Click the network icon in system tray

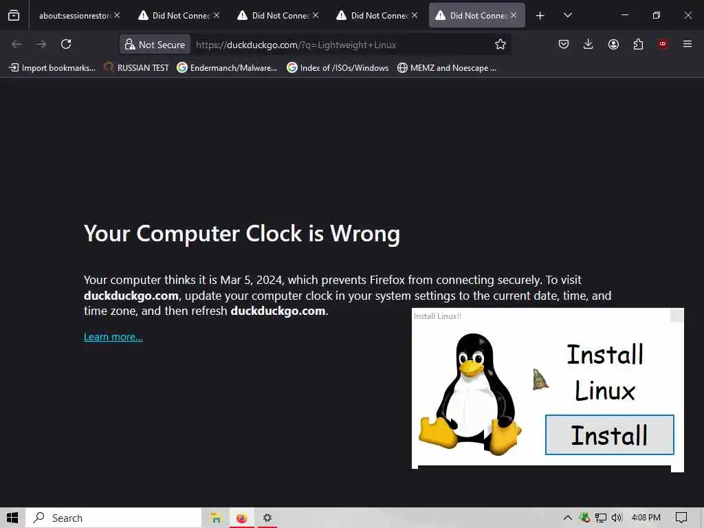600,518
